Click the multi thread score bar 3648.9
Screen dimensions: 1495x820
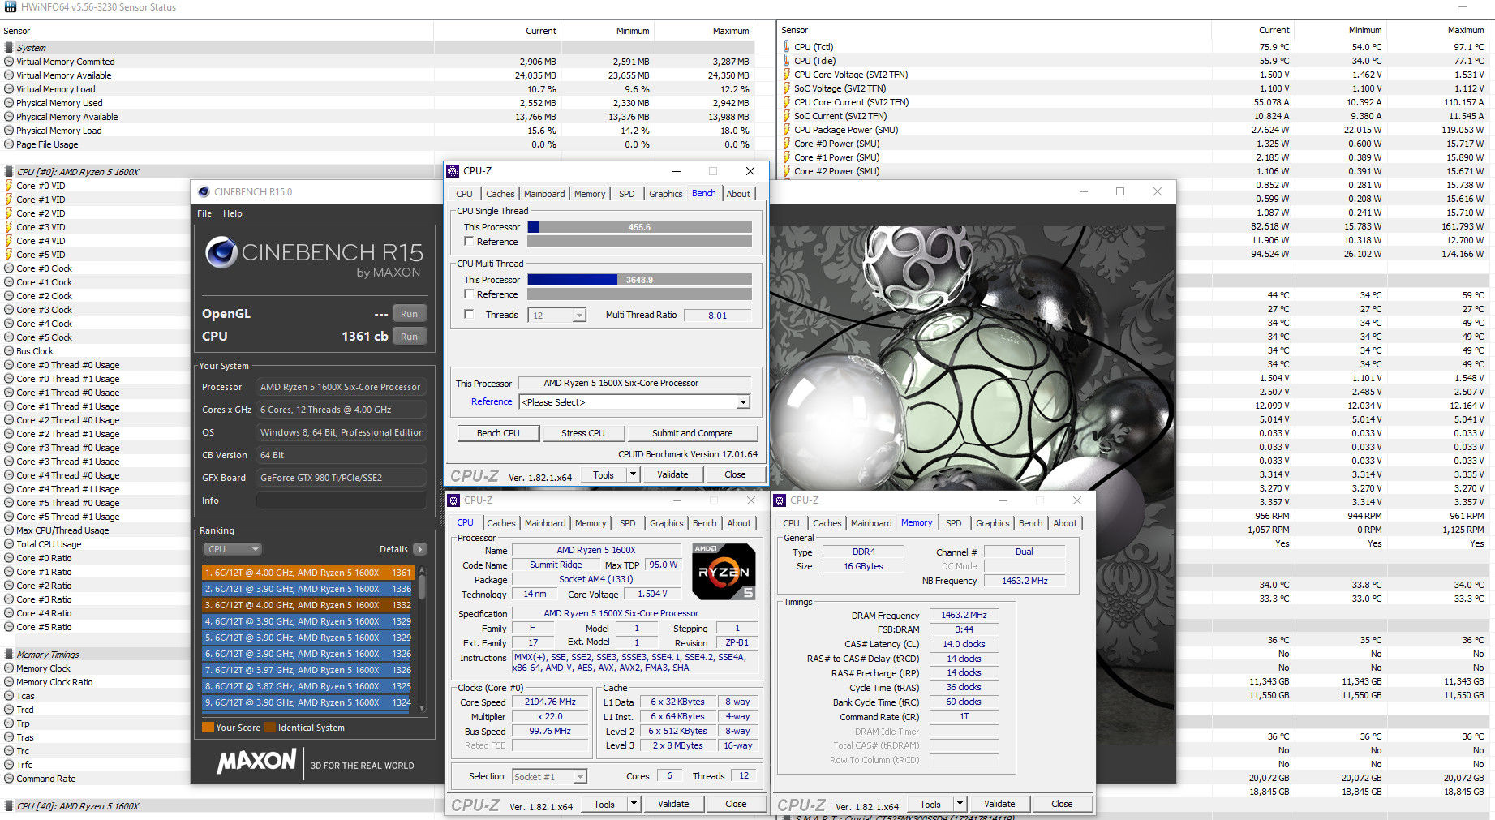(639, 280)
